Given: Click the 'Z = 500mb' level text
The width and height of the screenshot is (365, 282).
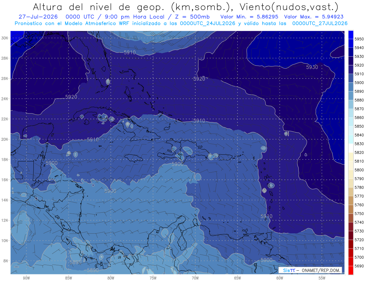Looking at the screenshot, I should (192, 17).
